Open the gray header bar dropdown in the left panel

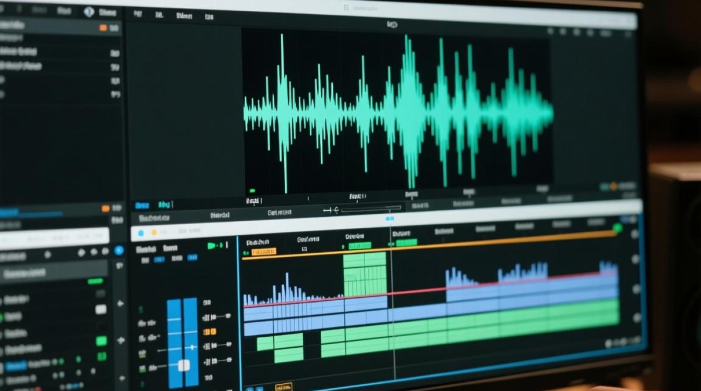tap(54, 272)
